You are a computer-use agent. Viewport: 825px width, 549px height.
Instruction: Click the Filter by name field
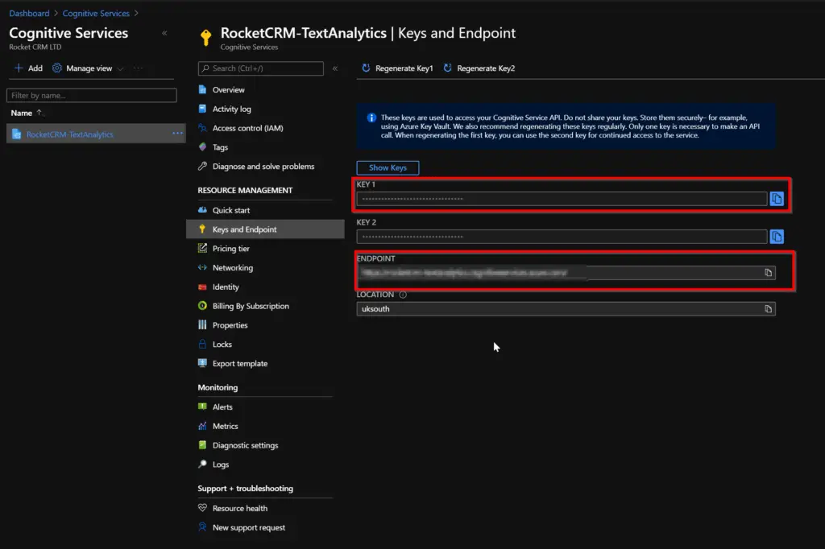92,95
